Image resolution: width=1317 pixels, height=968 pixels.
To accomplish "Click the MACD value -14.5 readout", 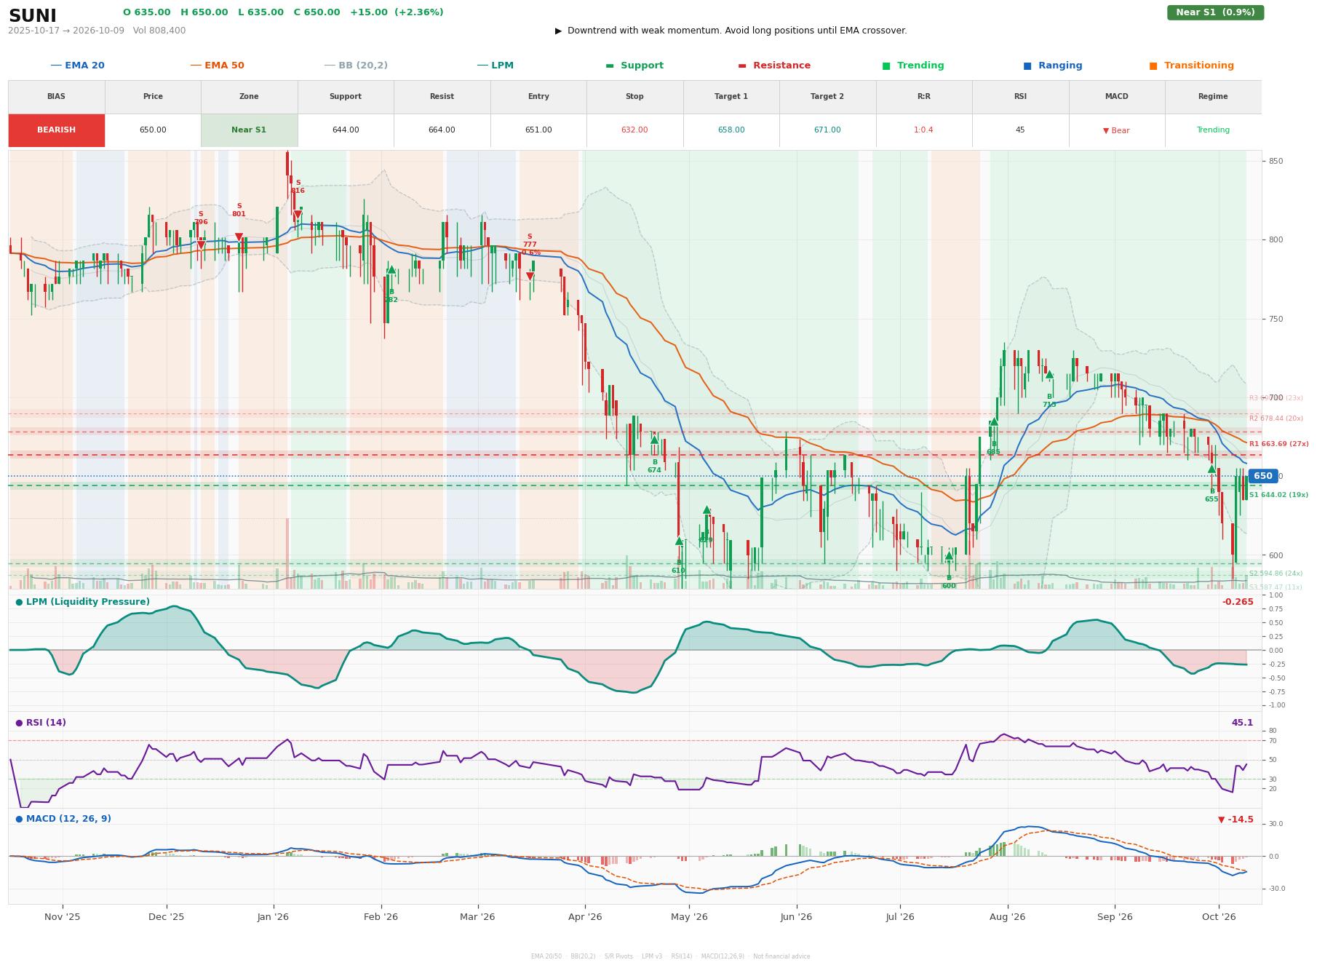I will (1236, 820).
